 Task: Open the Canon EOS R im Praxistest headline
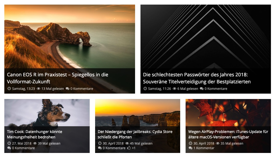(x=58, y=78)
